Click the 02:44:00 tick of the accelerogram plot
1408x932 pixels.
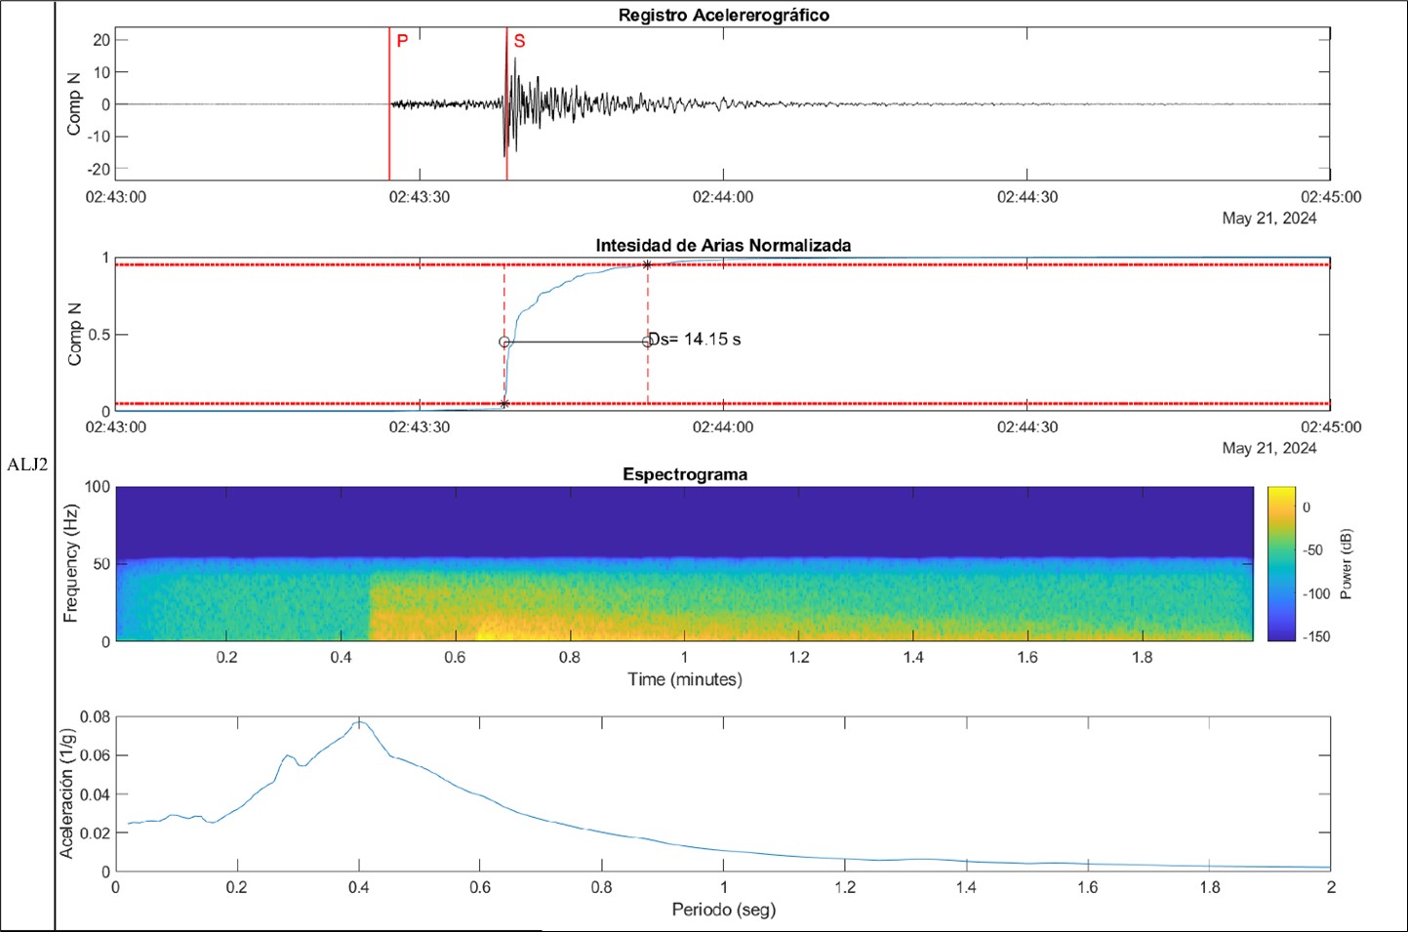click(x=723, y=197)
